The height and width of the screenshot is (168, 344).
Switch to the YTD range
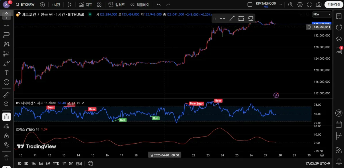click(56, 163)
